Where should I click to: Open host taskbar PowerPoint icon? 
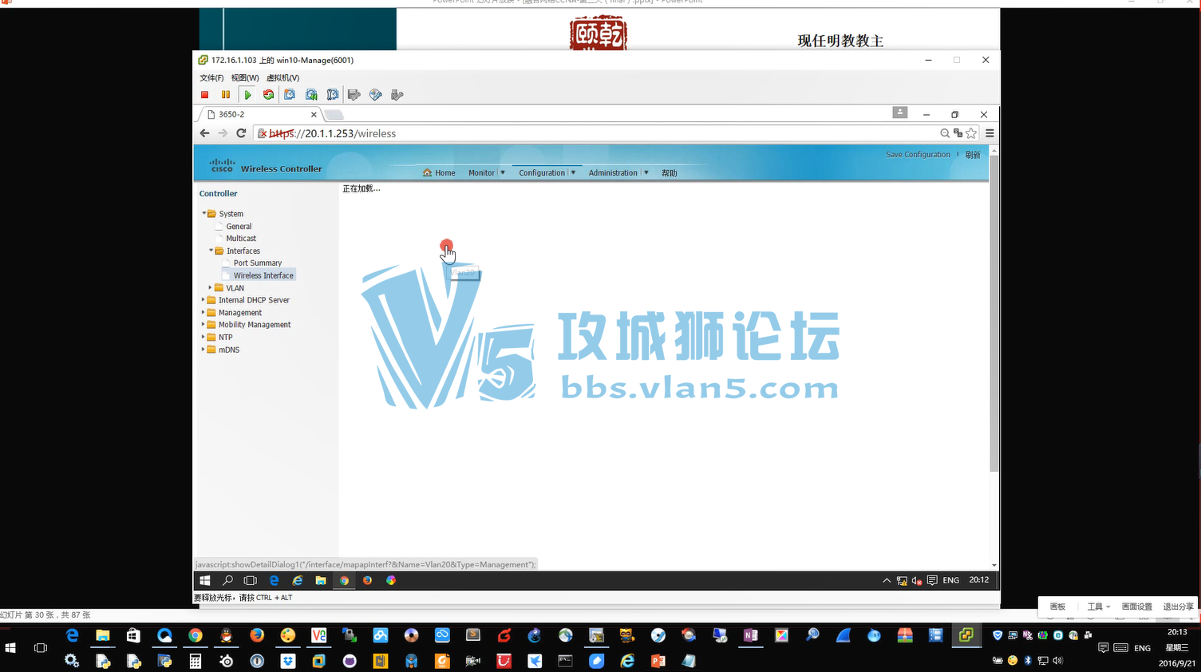coord(658,661)
